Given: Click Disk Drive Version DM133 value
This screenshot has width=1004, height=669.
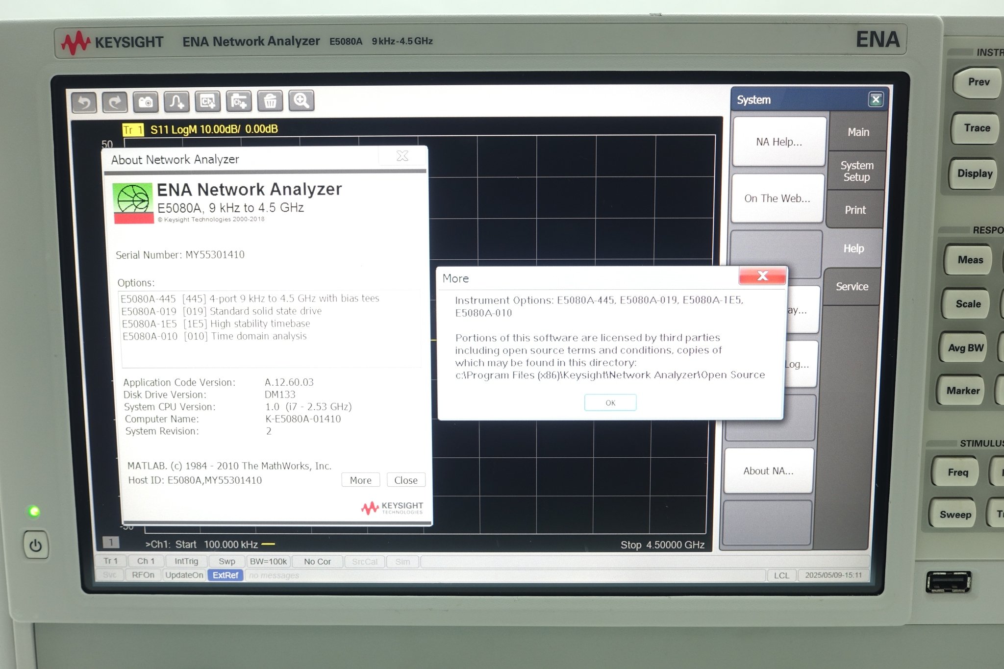Looking at the screenshot, I should pos(280,395).
